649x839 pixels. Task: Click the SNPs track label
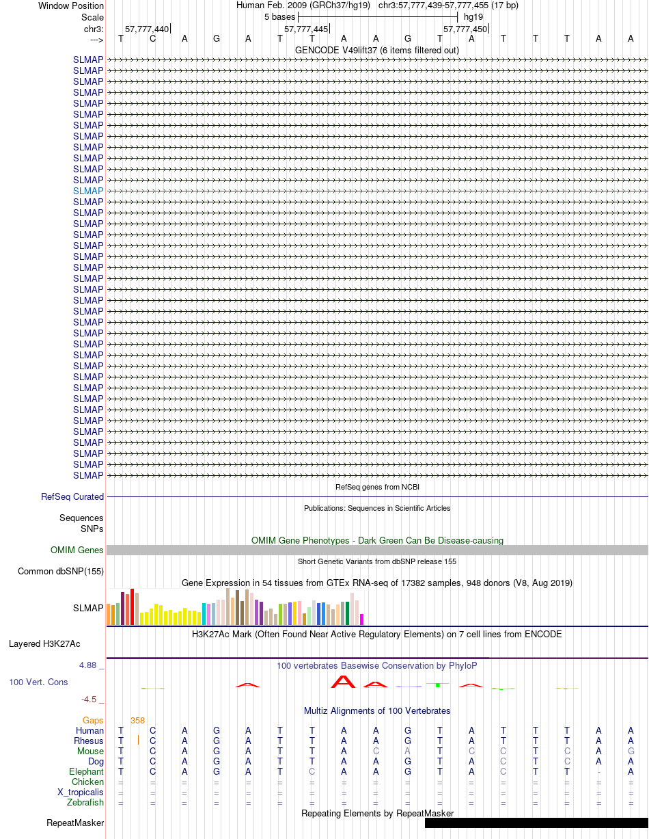(92, 529)
